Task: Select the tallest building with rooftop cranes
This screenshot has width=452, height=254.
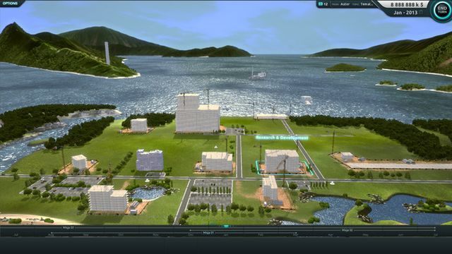Action: pos(197,114)
